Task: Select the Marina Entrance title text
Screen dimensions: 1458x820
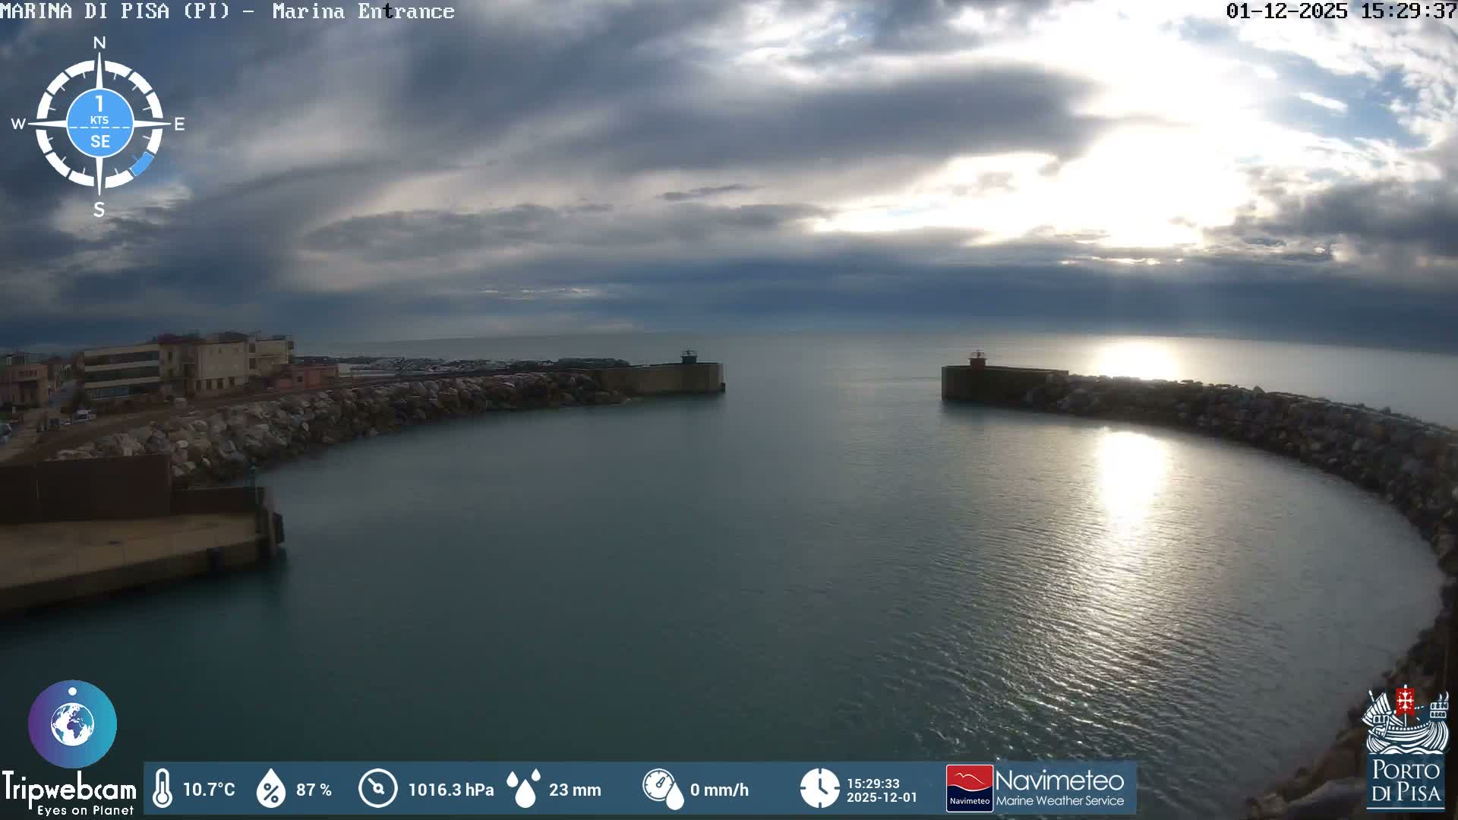Action: coord(363,11)
